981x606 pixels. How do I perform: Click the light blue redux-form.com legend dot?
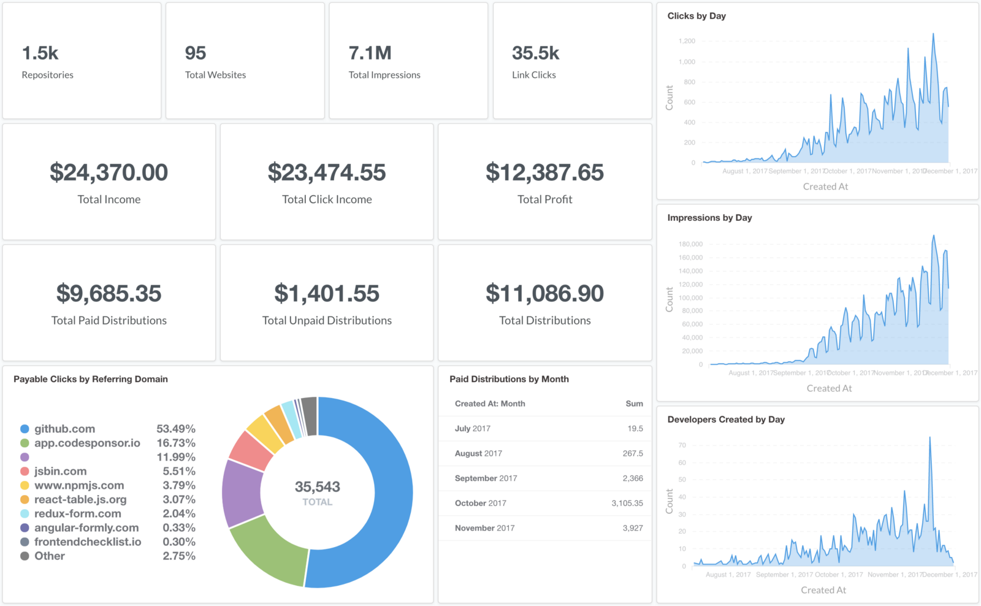(25, 513)
